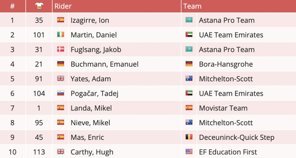Click the Kazakhstan flag in the first row
Image resolution: width=296 pixels, height=158 pixels.
(x=189, y=20)
